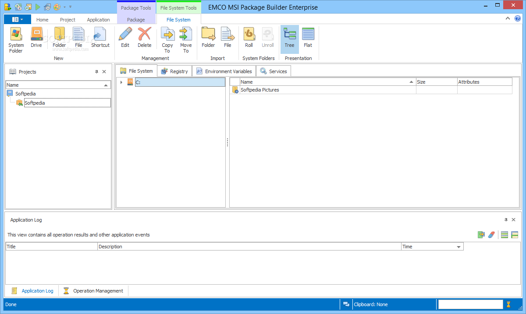Open the customize quick access toolbar arrow
This screenshot has width=526, height=314.
click(x=70, y=7)
